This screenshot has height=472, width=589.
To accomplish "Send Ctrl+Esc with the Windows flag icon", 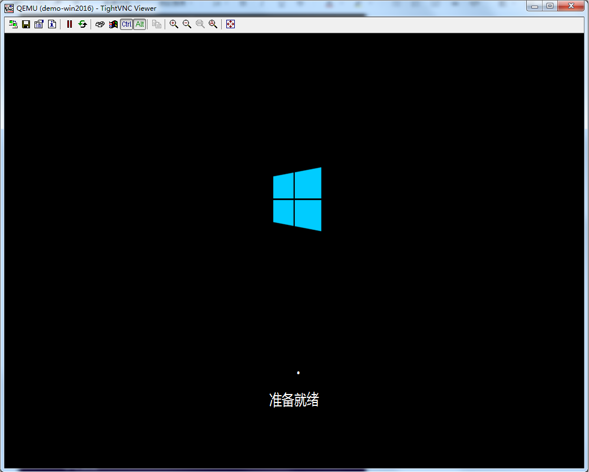I will [113, 24].
